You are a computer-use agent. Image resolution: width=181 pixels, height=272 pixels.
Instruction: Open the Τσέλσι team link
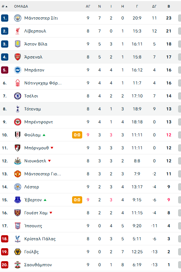(x=31, y=96)
